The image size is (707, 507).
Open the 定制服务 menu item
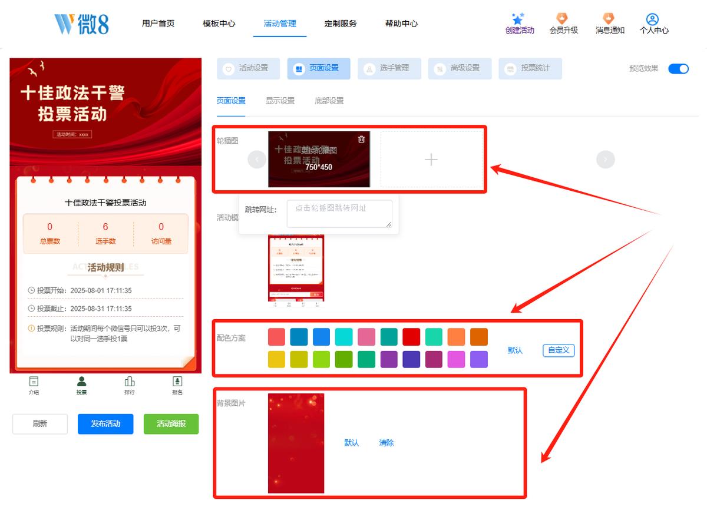click(x=341, y=24)
